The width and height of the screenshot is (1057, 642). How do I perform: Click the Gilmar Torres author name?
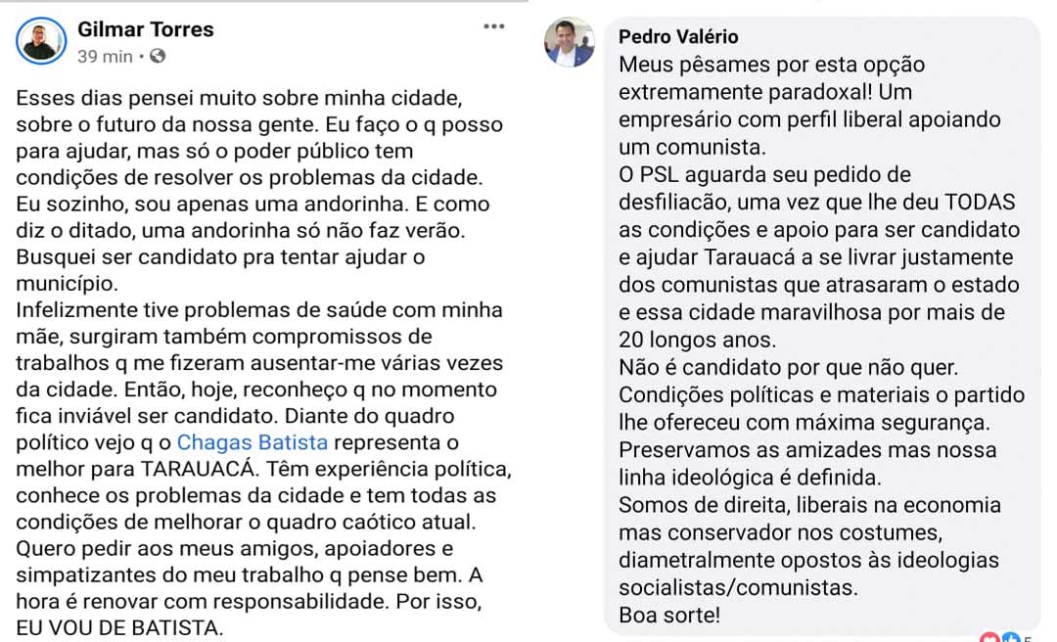[145, 29]
